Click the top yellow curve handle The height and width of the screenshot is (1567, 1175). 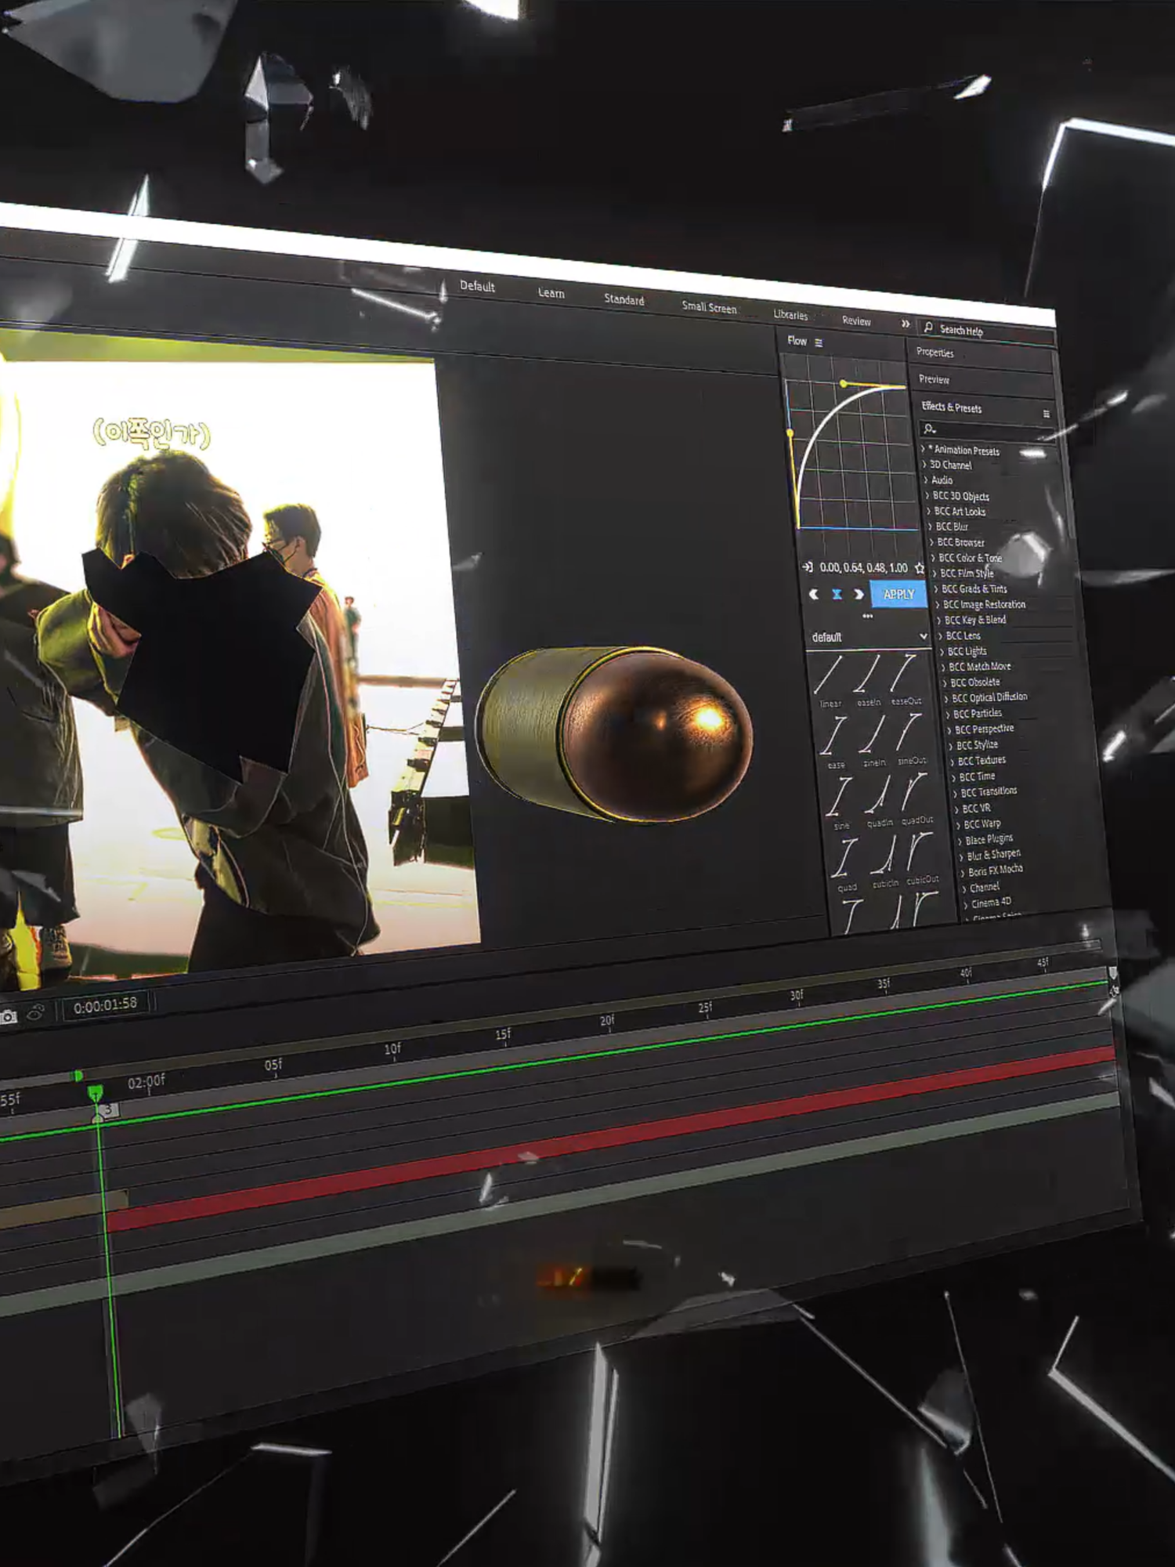coord(843,384)
